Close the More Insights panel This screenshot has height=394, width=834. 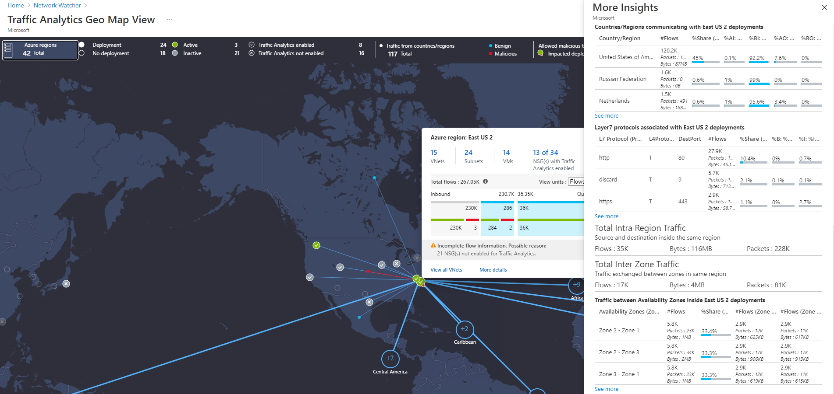click(824, 7)
